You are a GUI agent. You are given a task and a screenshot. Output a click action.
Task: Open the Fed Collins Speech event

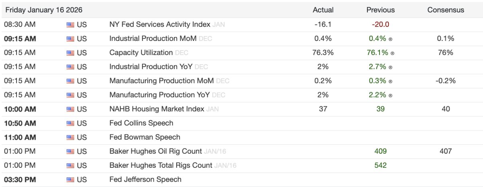click(x=141, y=123)
